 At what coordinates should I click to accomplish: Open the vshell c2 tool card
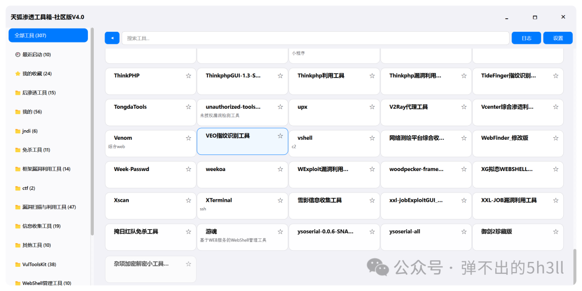point(334,143)
